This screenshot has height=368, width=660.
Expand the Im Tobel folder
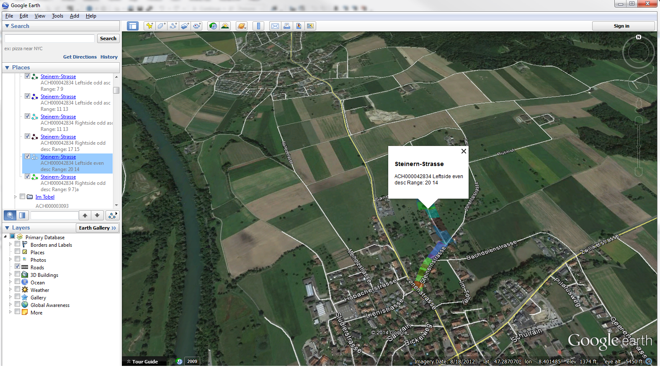coord(15,197)
